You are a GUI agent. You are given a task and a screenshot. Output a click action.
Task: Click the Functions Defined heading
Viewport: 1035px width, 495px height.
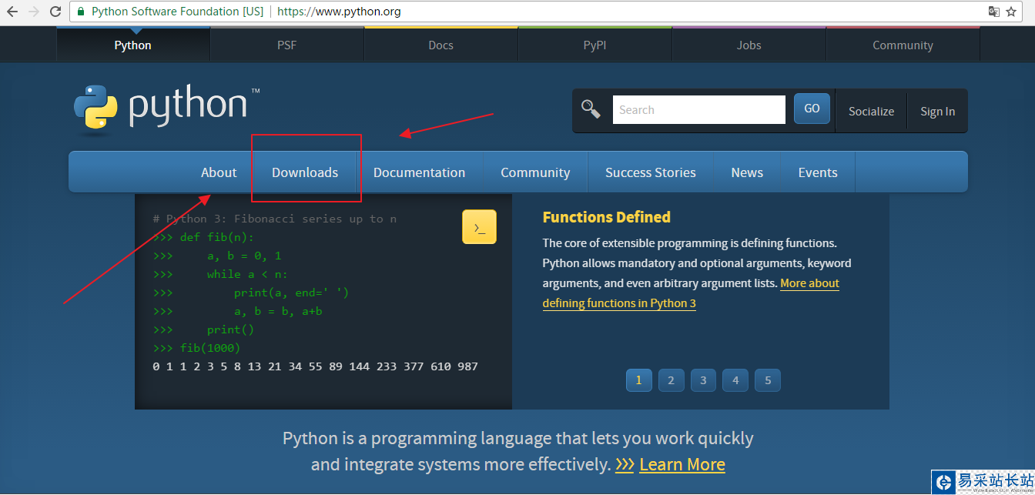click(x=607, y=217)
